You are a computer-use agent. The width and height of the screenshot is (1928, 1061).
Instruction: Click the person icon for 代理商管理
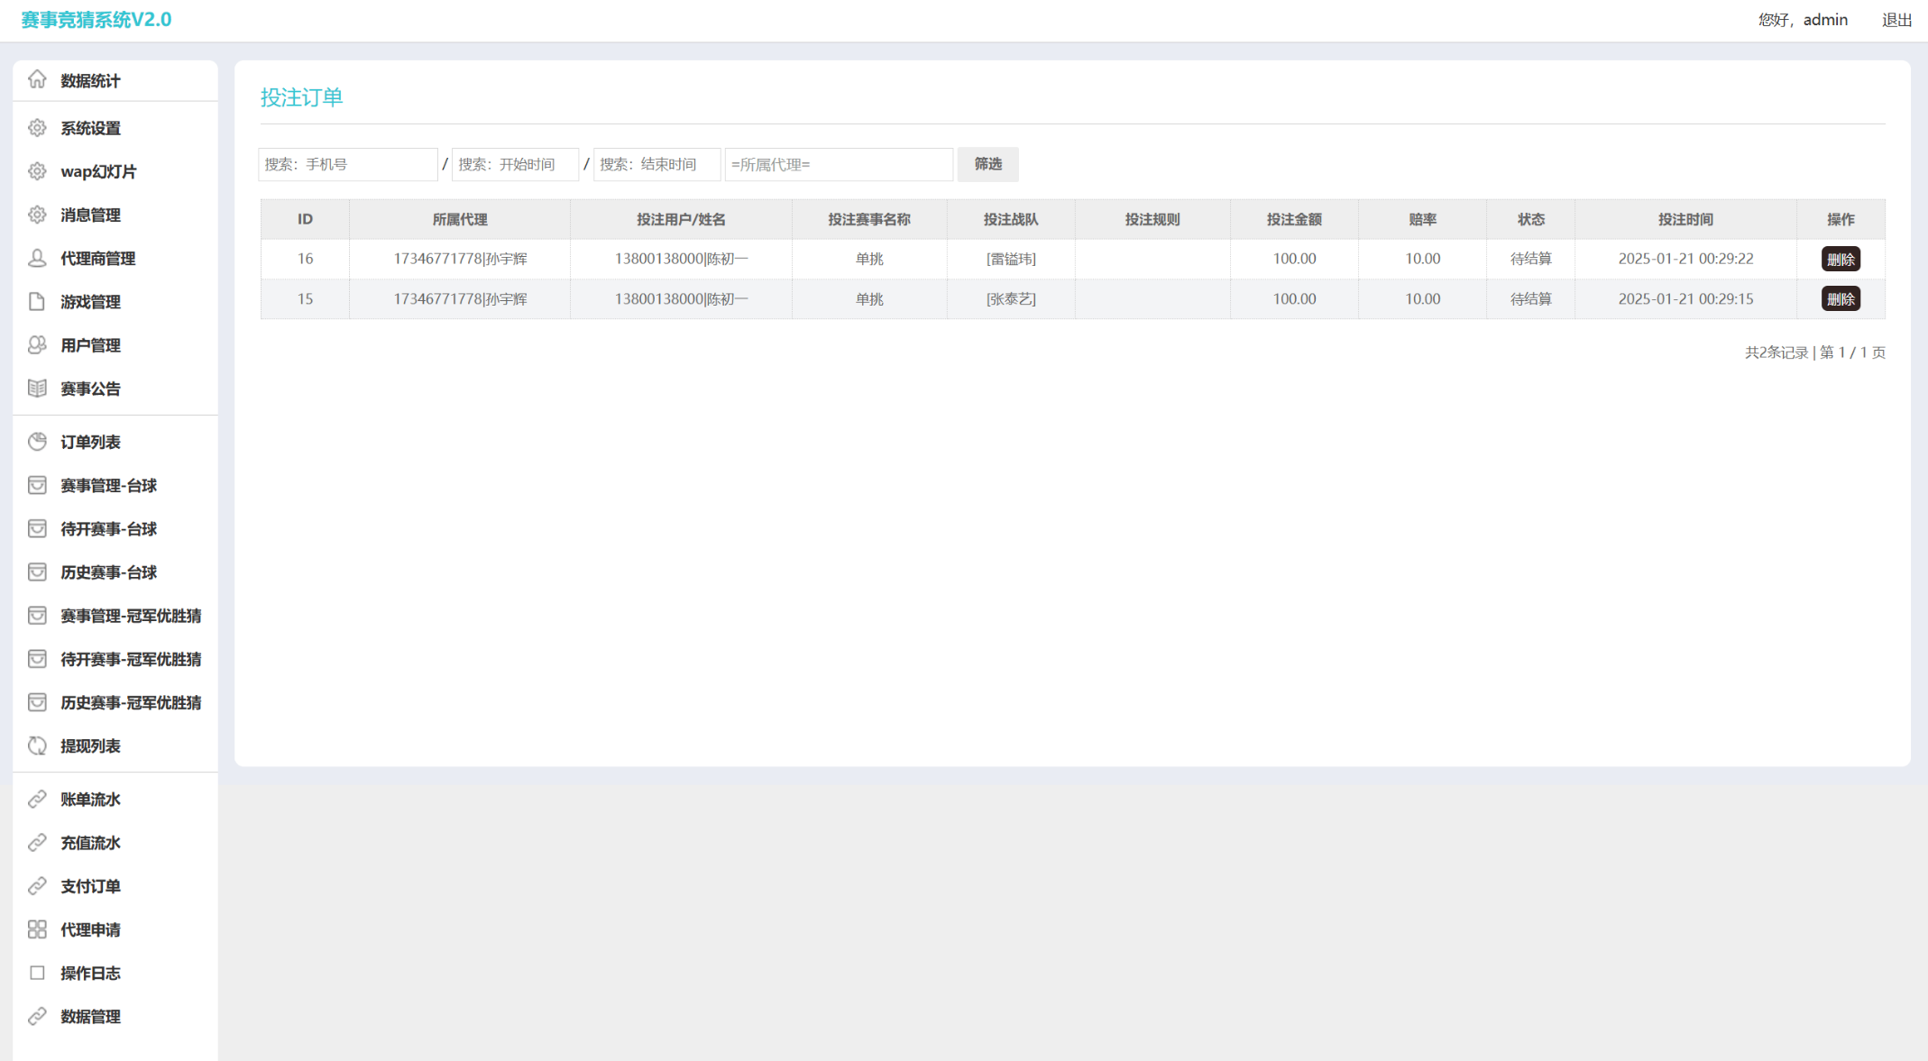(37, 259)
